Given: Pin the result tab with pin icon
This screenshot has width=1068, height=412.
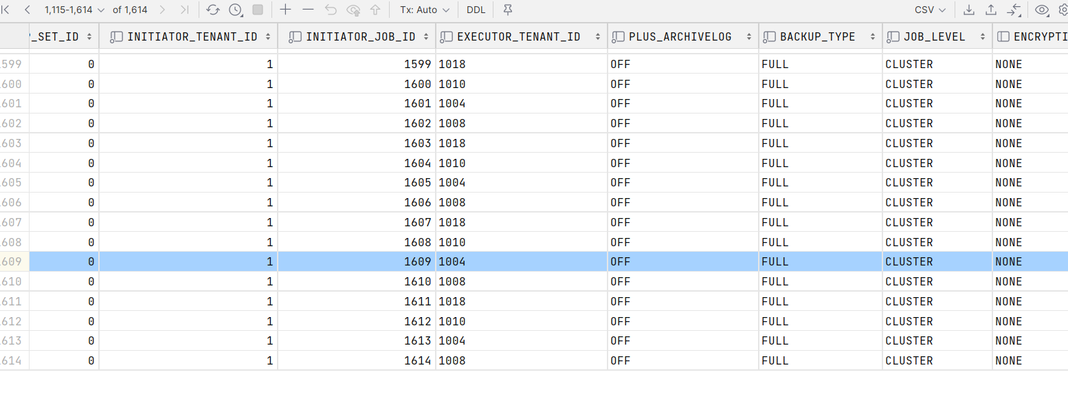Looking at the screenshot, I should tap(508, 10).
